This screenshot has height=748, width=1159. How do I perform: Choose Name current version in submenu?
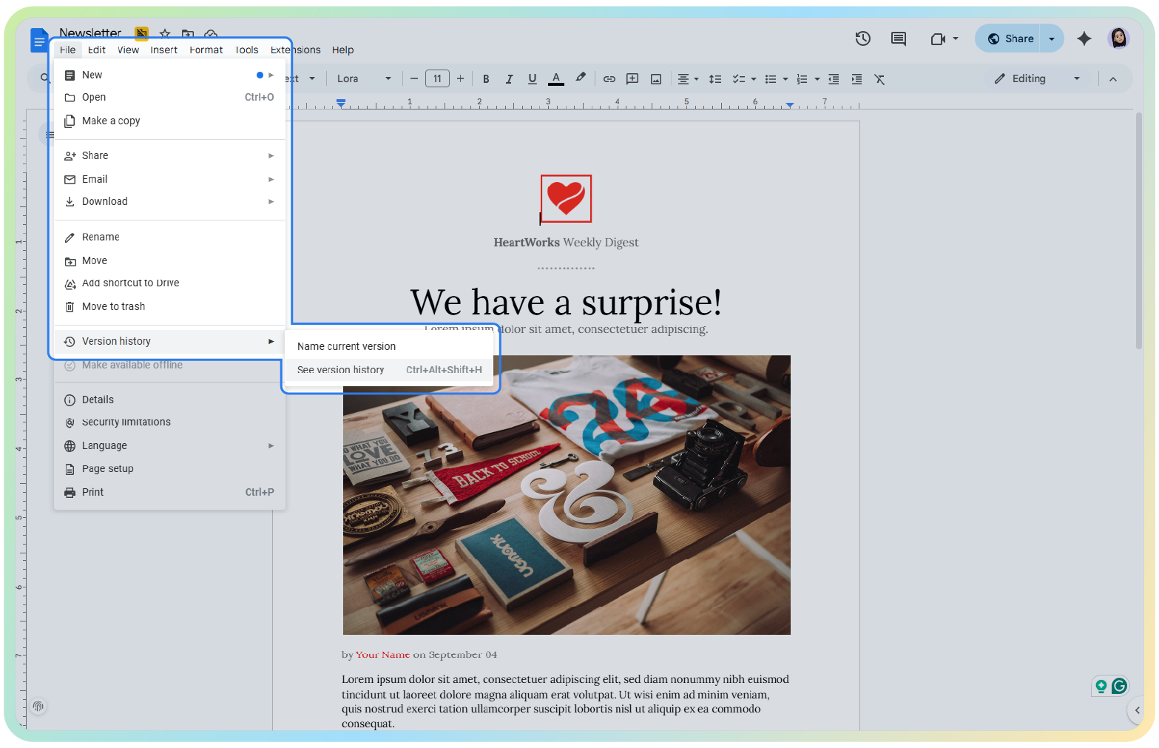(x=389, y=346)
